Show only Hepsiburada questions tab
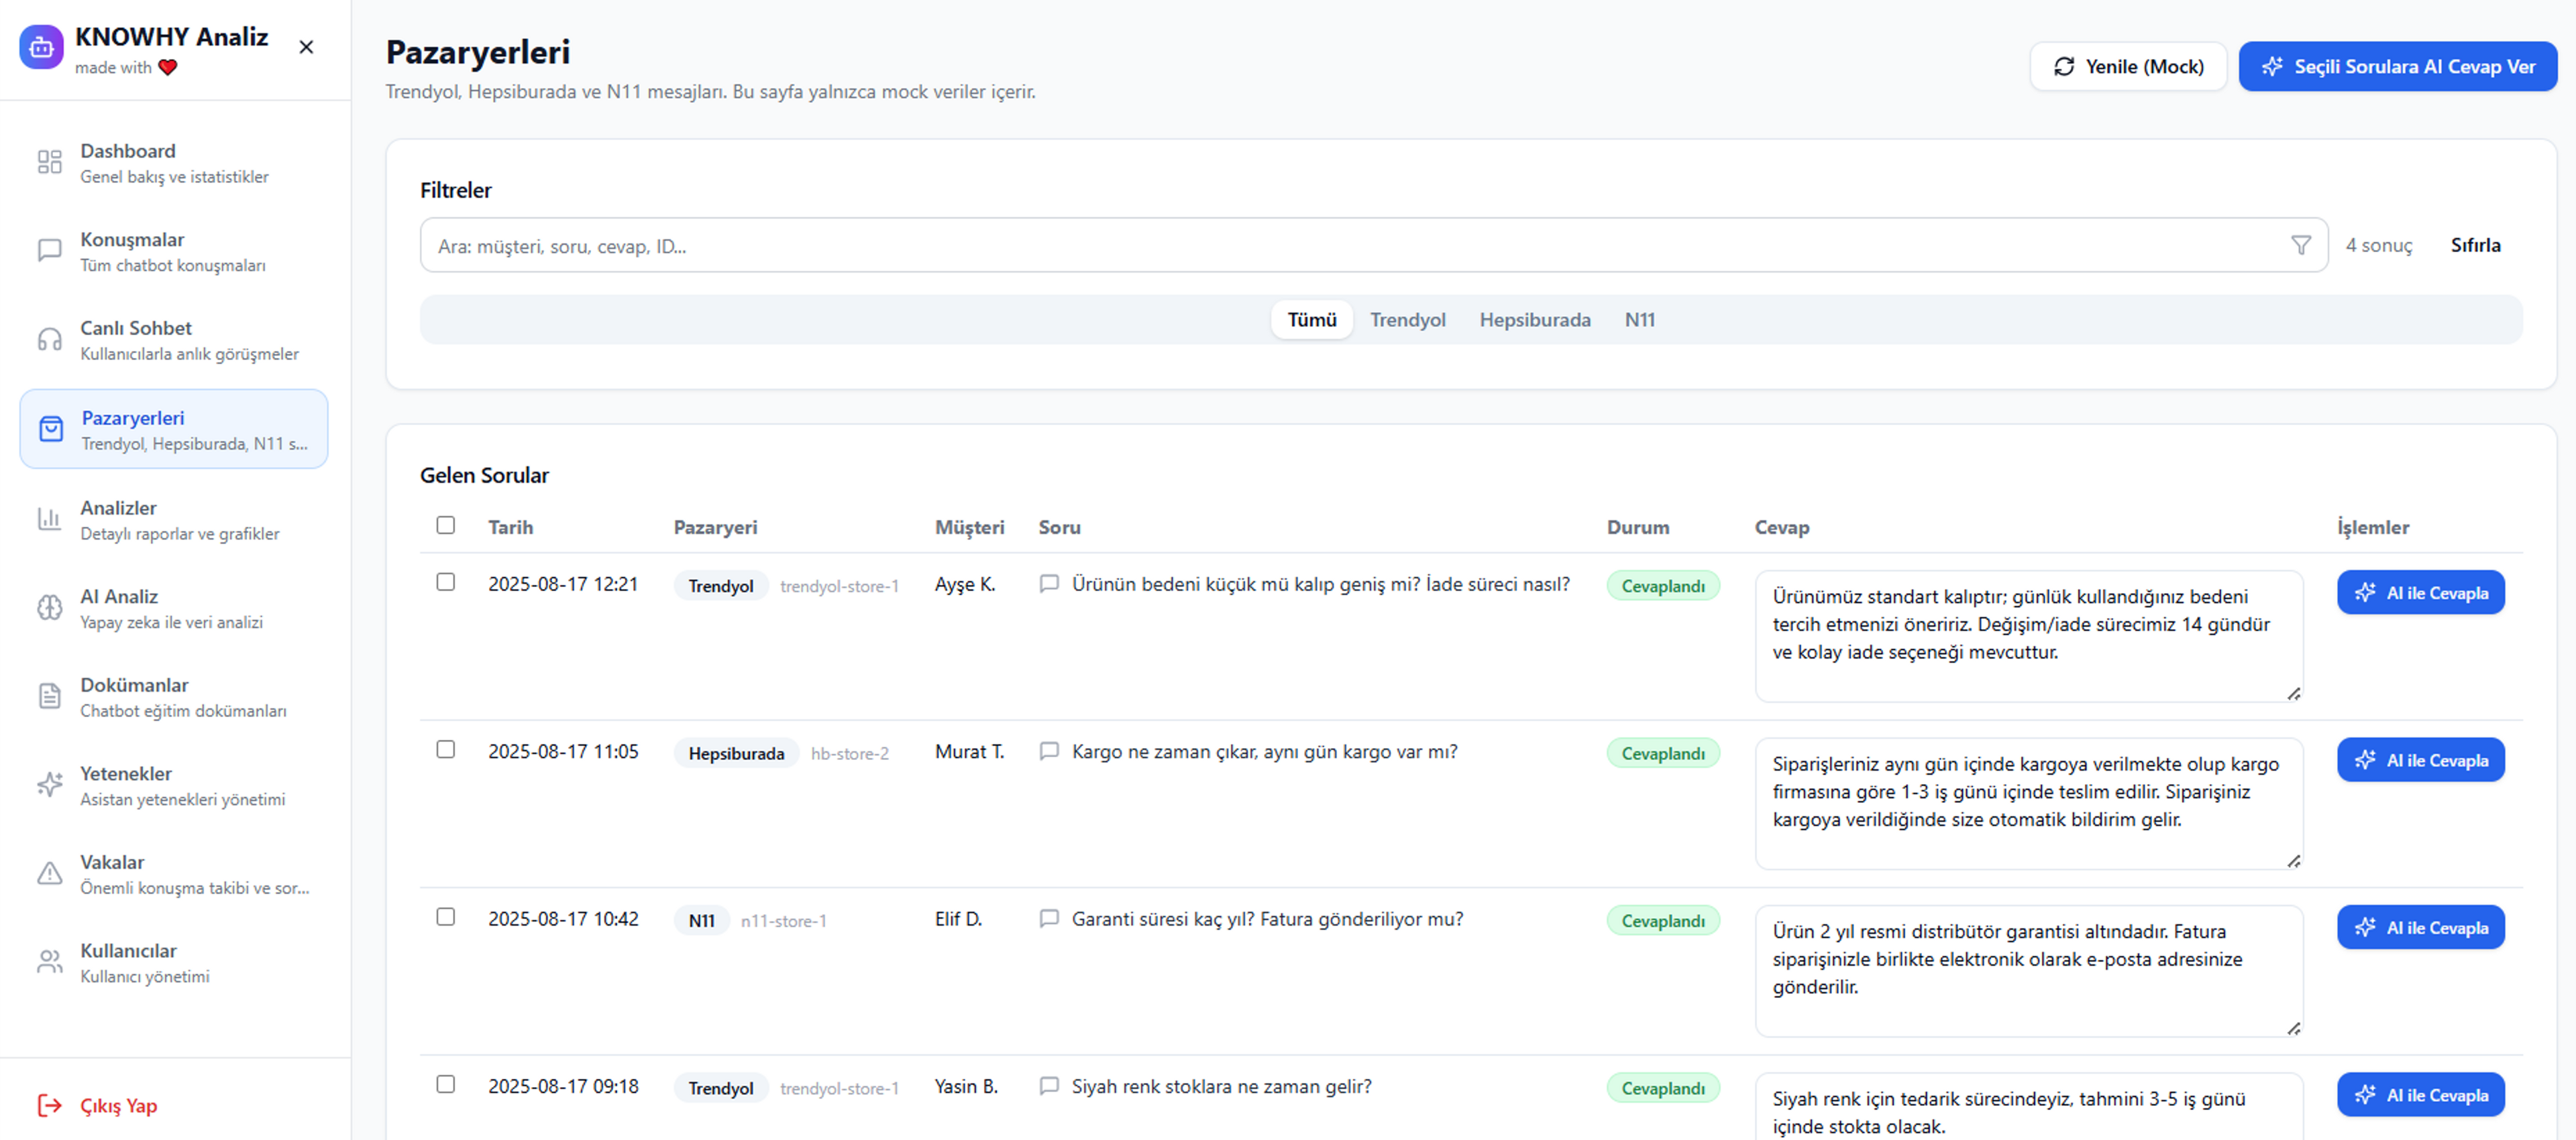The width and height of the screenshot is (2576, 1140). coord(1535,320)
